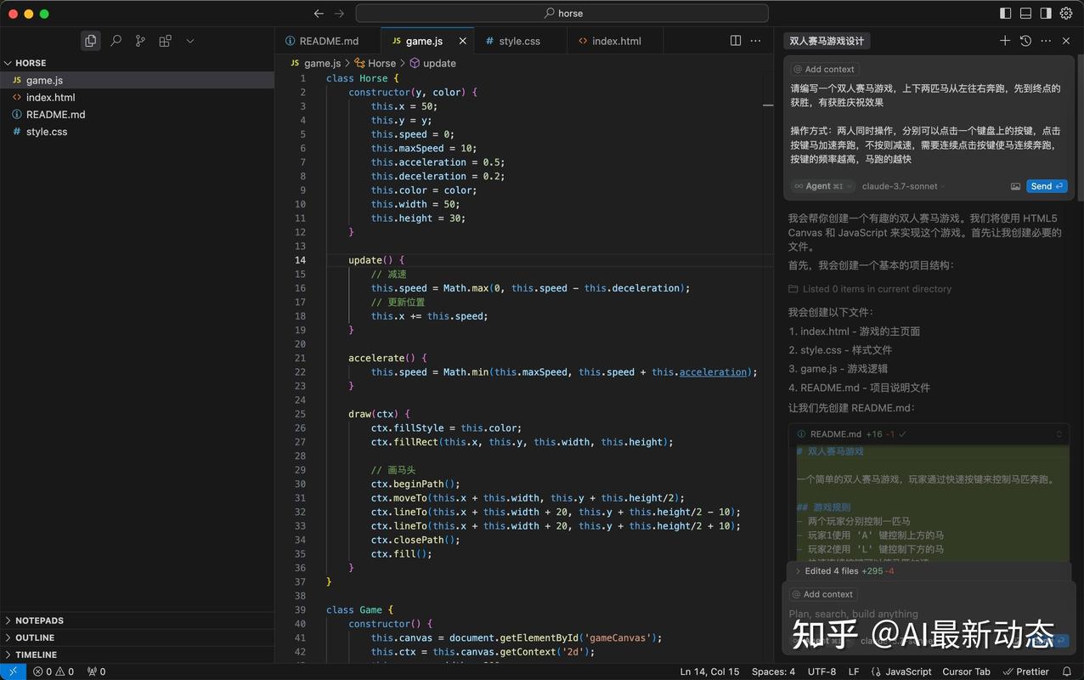This screenshot has width=1084, height=680.
Task: Open the Explorer view icon
Action: (91, 40)
